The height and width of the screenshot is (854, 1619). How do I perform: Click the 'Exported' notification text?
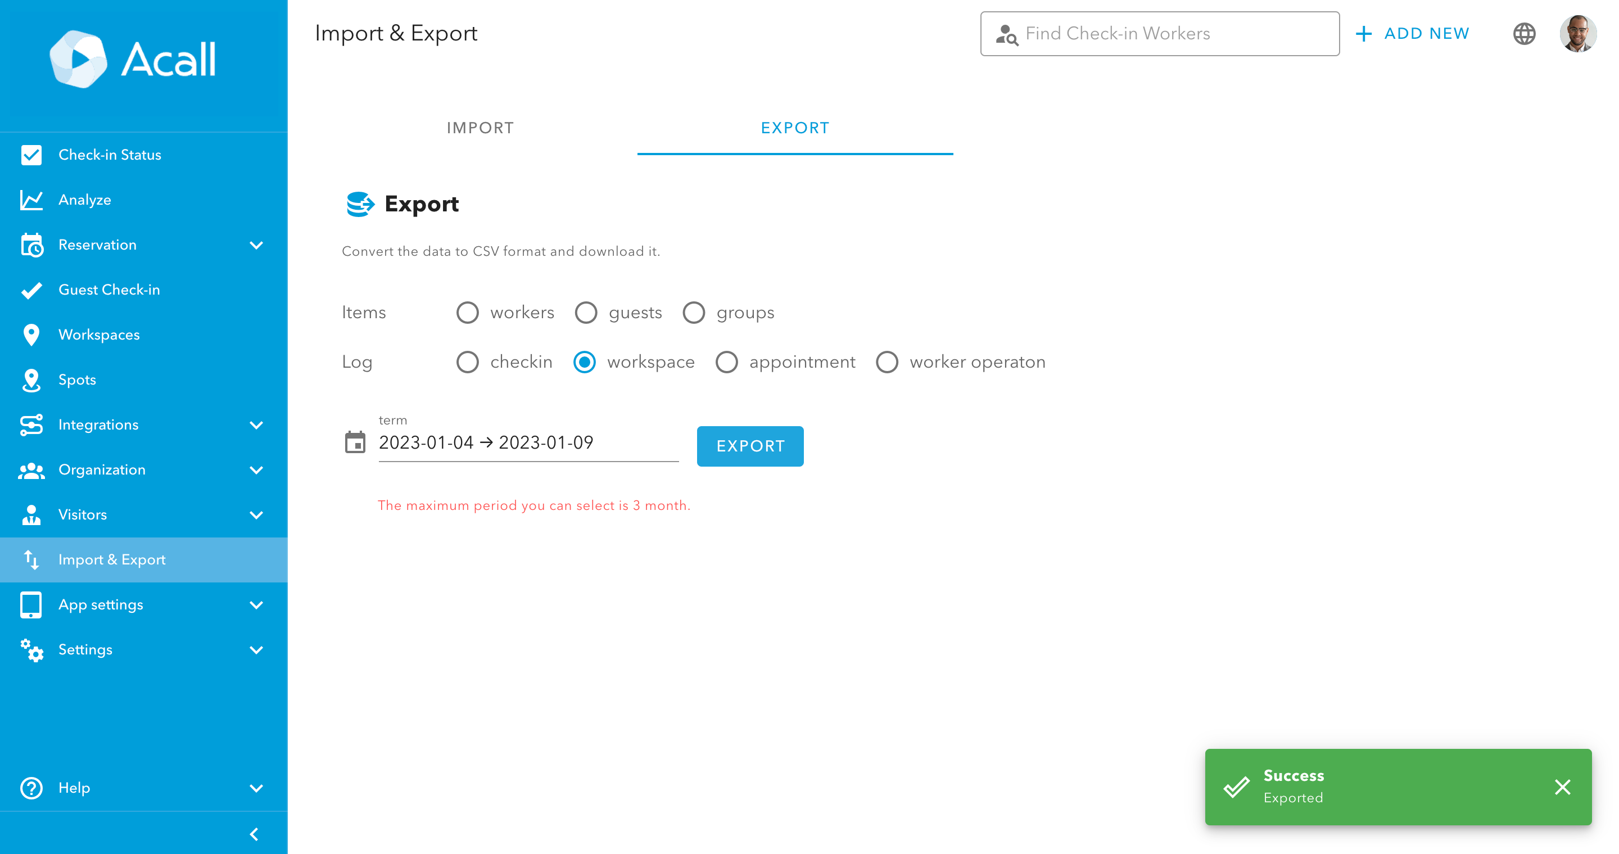[x=1293, y=798]
